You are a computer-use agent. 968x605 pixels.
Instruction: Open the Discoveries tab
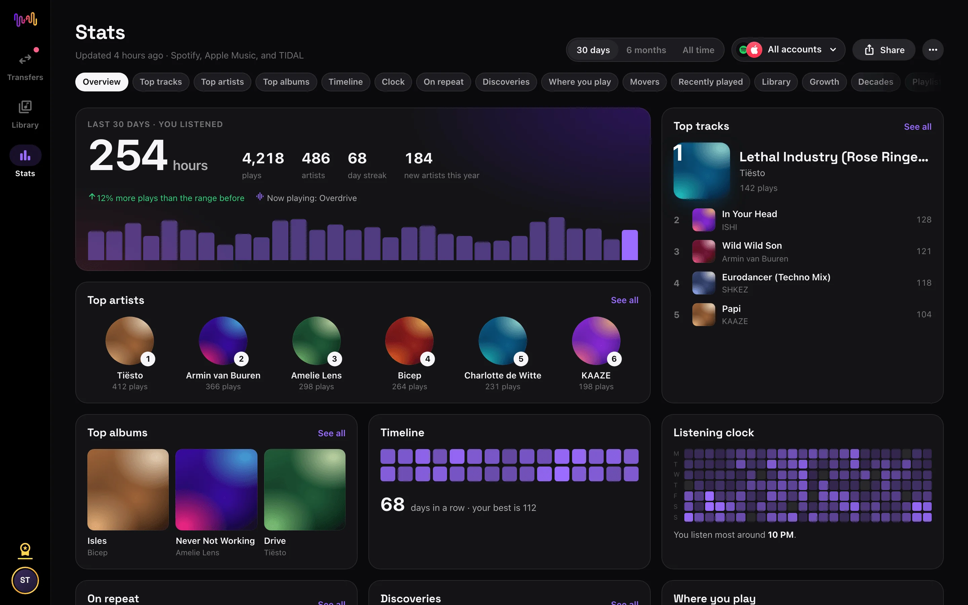[x=506, y=82]
